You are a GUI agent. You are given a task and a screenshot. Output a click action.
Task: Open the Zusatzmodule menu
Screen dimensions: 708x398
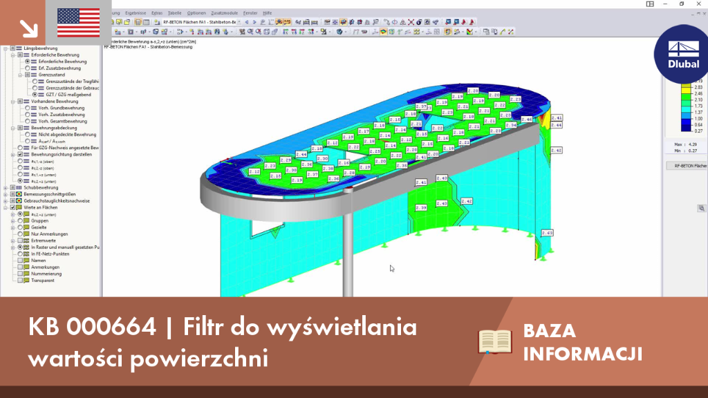point(225,13)
